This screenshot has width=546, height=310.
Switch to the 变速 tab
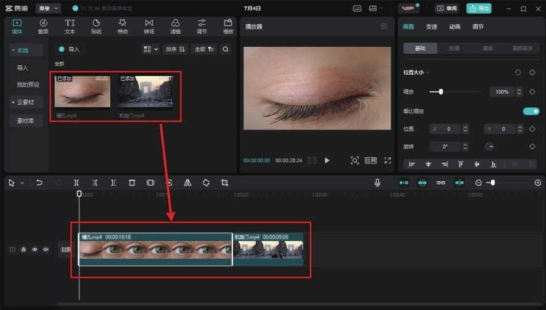point(431,27)
